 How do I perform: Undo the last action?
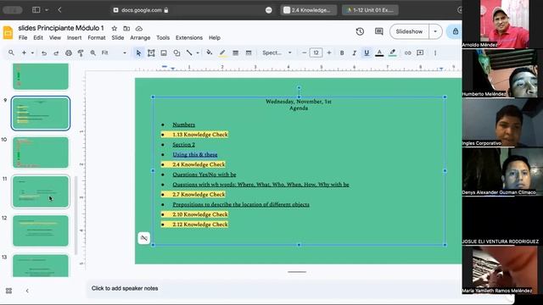pyautogui.click(x=44, y=53)
